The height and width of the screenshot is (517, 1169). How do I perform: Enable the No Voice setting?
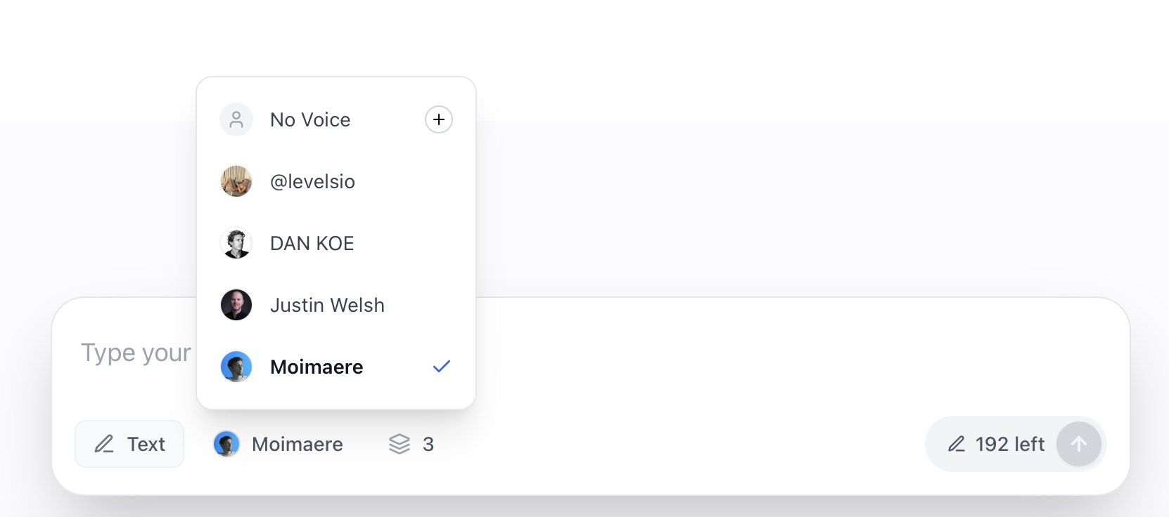[x=309, y=119]
